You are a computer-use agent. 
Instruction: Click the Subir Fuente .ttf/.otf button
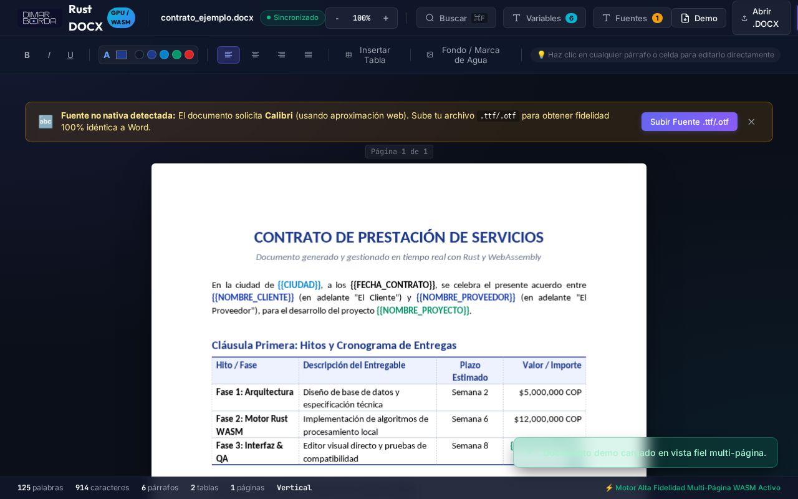pyautogui.click(x=690, y=122)
